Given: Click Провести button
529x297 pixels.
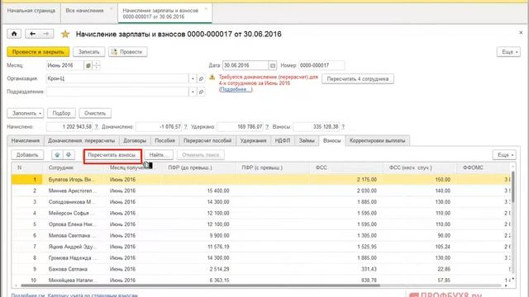Looking at the screenshot, I should coord(127,52).
